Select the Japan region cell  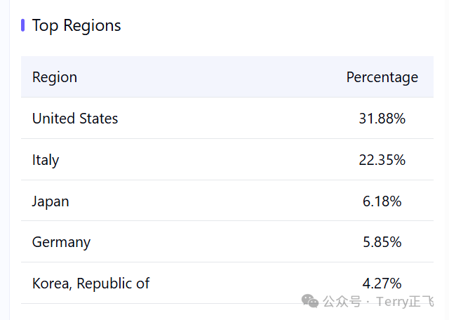pos(51,201)
